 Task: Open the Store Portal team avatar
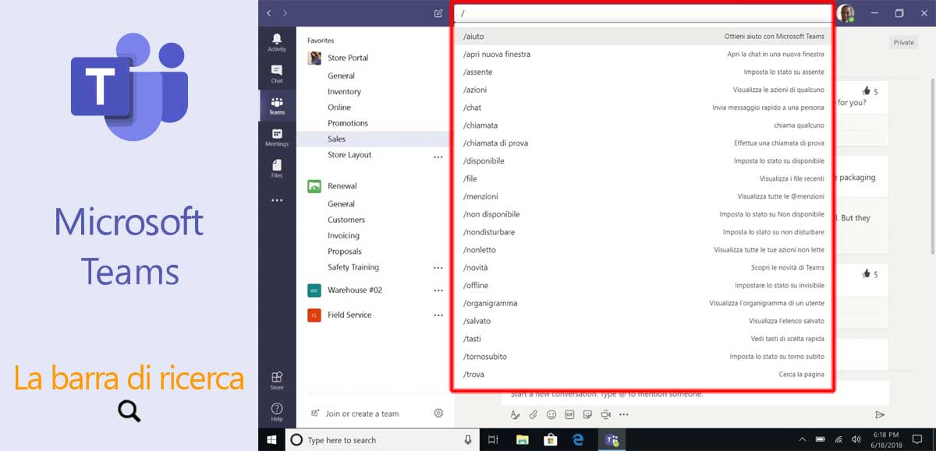(x=314, y=58)
